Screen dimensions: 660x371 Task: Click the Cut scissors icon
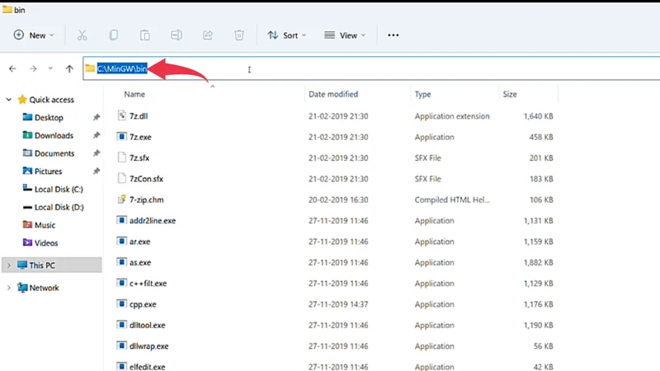point(82,35)
